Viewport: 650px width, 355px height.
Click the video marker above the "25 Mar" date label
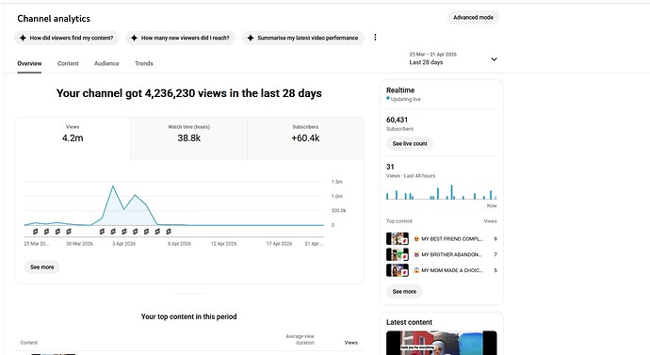click(x=36, y=232)
